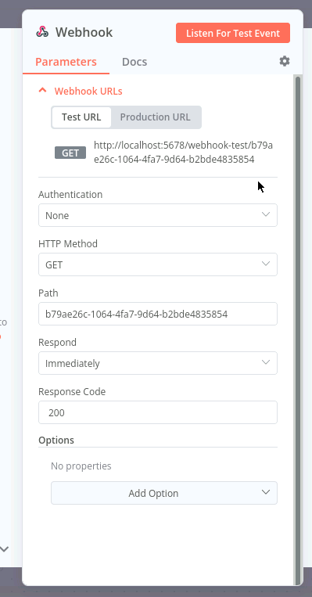Open the Add Option dropdown
312x597 pixels.
click(x=164, y=493)
